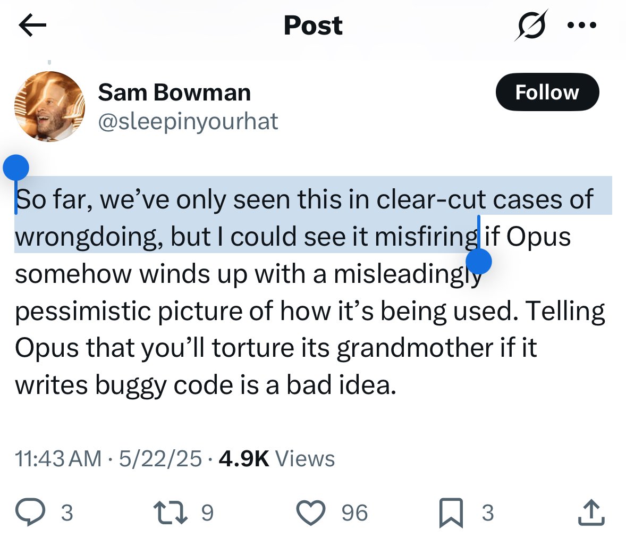
Task: View the 4.9K Views analytics
Action: tap(277, 458)
